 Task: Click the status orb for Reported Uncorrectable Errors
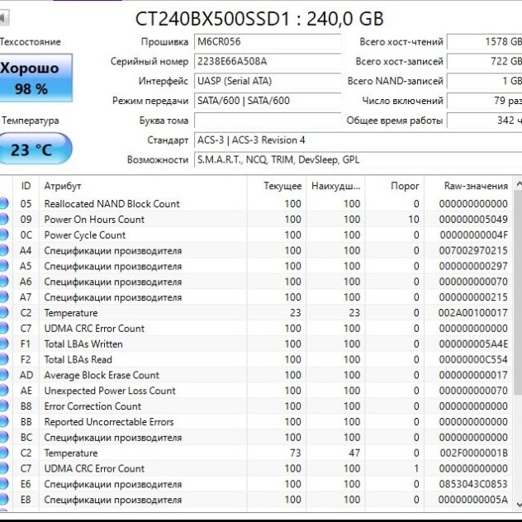pyautogui.click(x=3, y=422)
